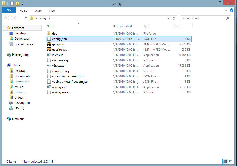Sort by the Size column header
The image size is (237, 166).
point(176,26)
